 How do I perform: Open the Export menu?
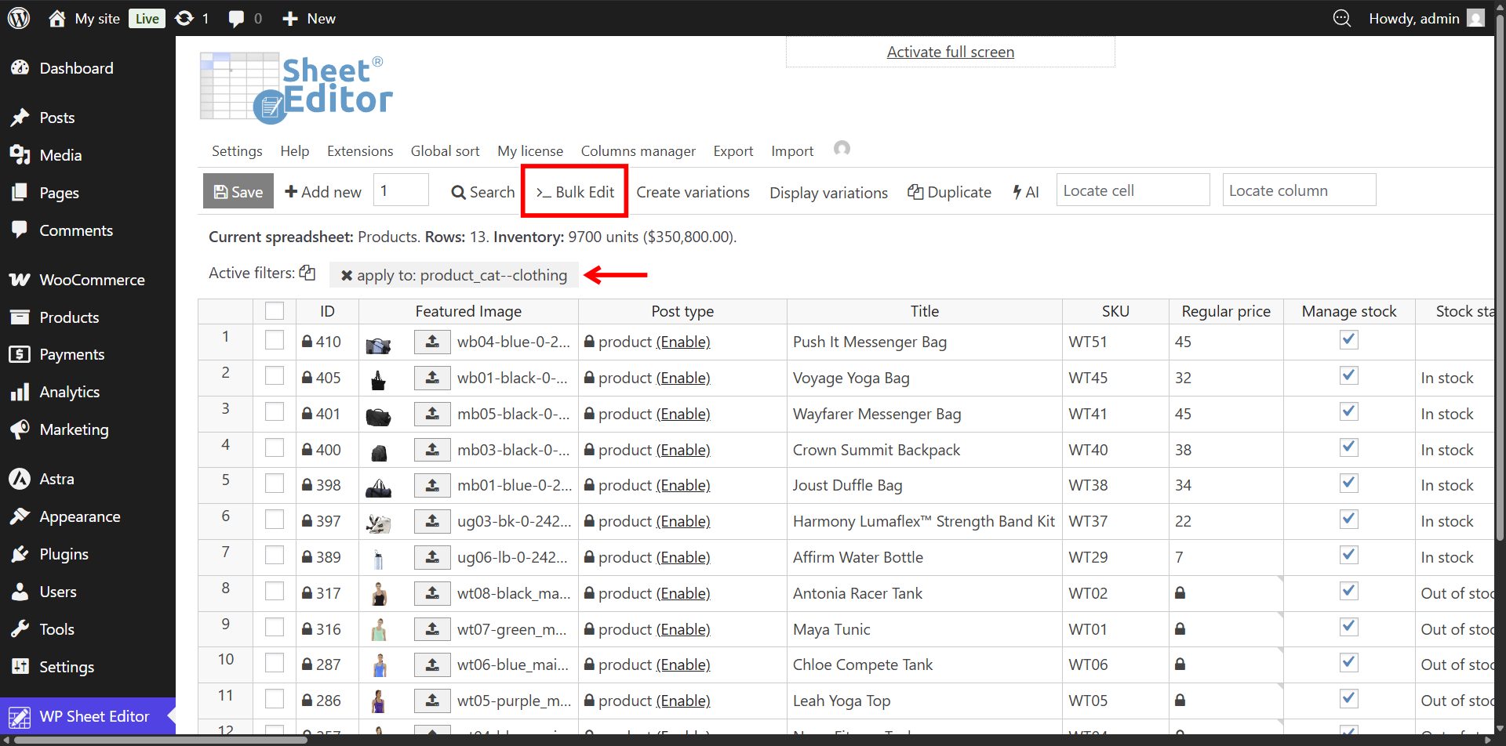733,151
